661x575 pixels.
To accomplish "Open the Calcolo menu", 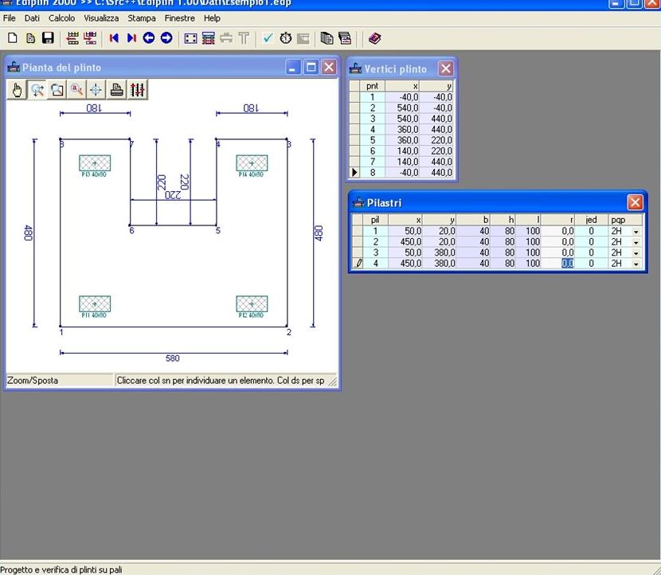I will [x=61, y=18].
